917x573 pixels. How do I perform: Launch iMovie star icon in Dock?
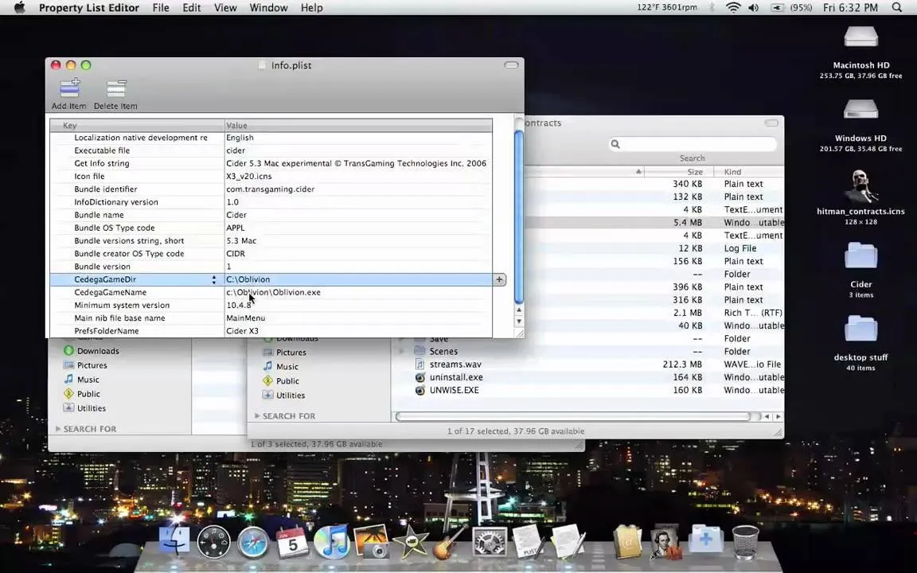[410, 541]
